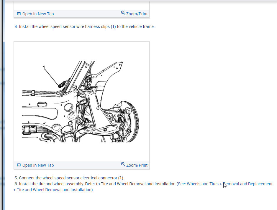Click the electrical connector pointed to by callout 1

click(x=62, y=84)
